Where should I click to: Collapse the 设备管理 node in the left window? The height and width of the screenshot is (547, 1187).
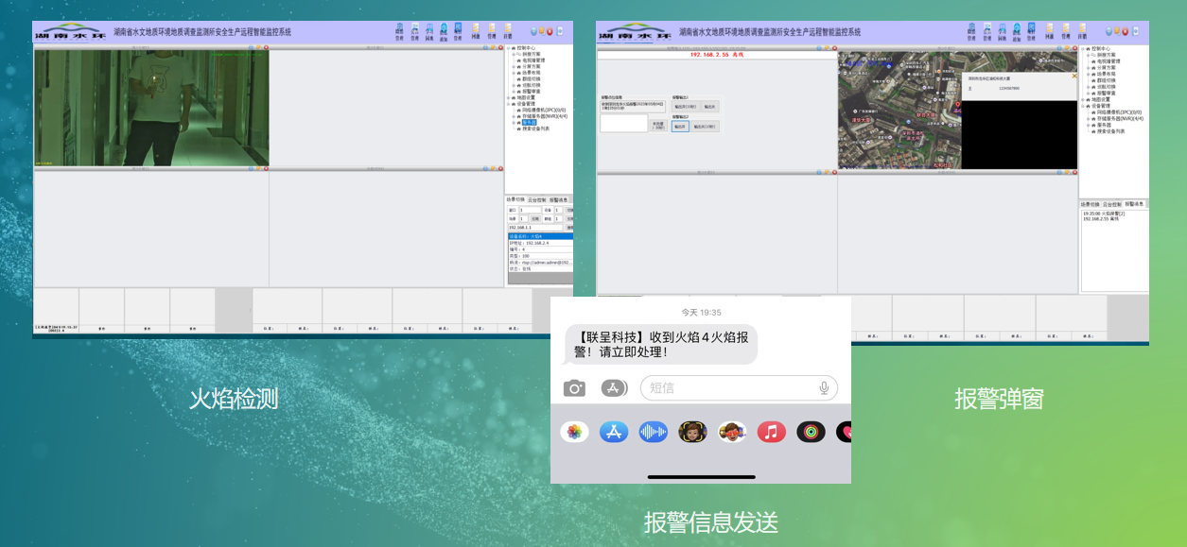(x=509, y=104)
